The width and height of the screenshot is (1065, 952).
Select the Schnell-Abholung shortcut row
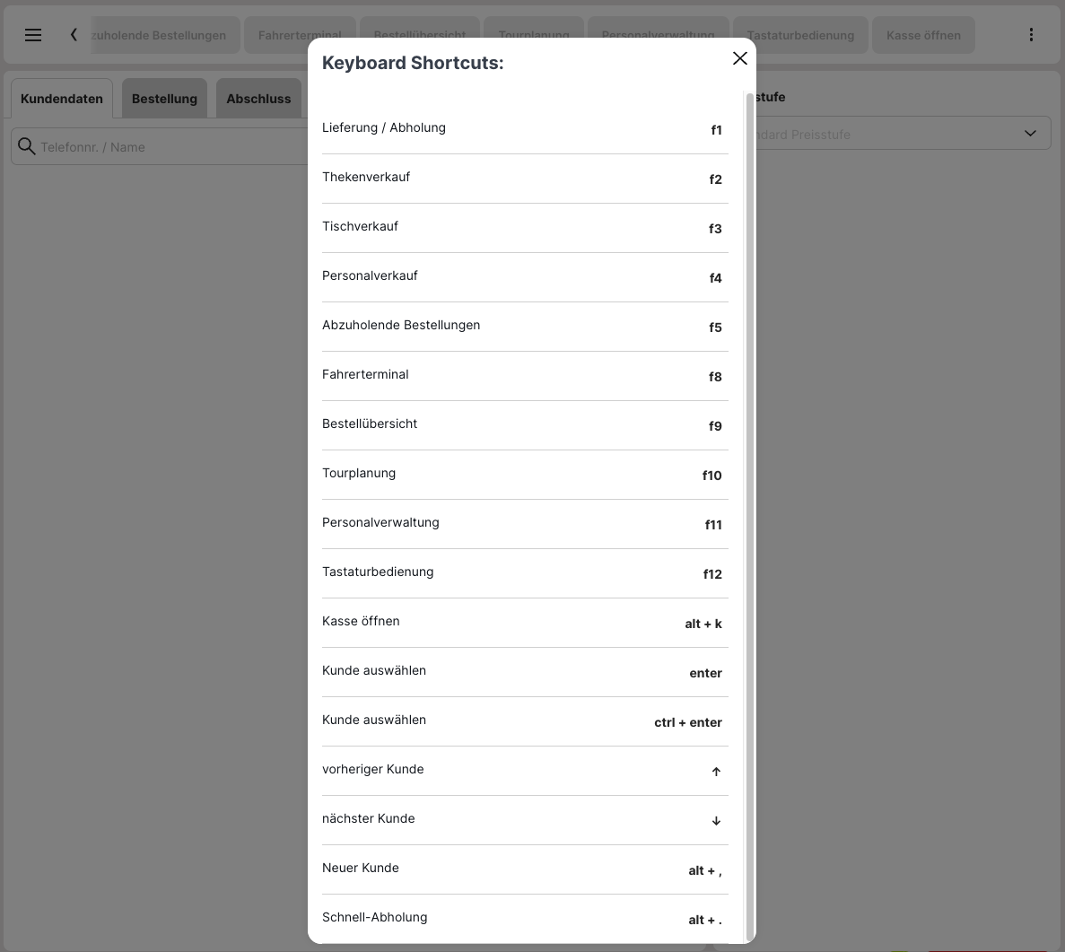click(x=525, y=919)
